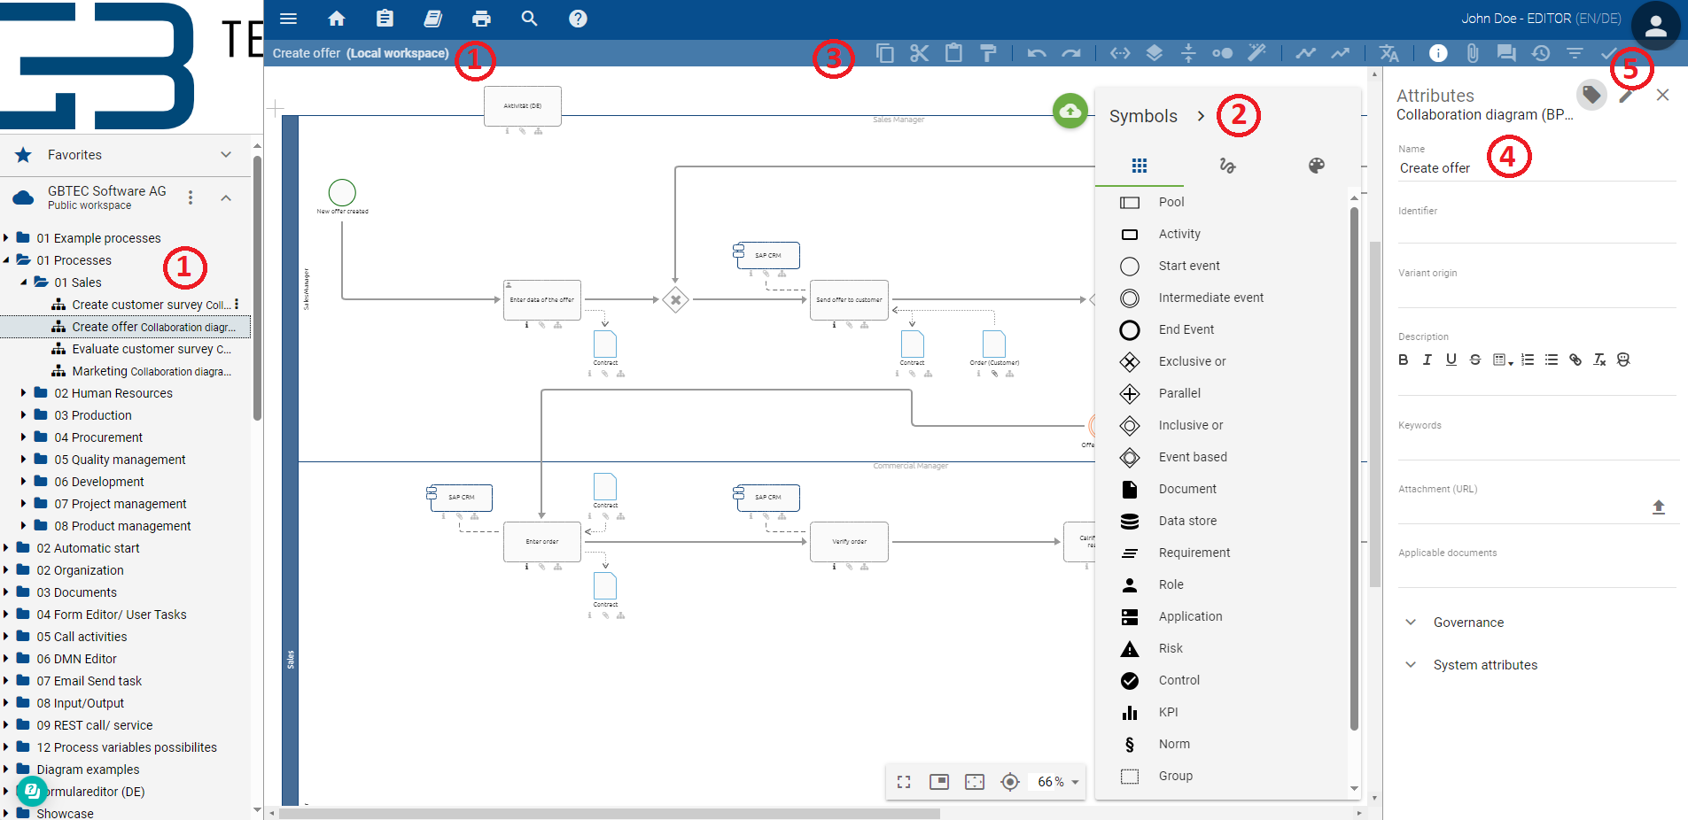
Task: Select the search icon in the top bar
Action: [x=529, y=18]
